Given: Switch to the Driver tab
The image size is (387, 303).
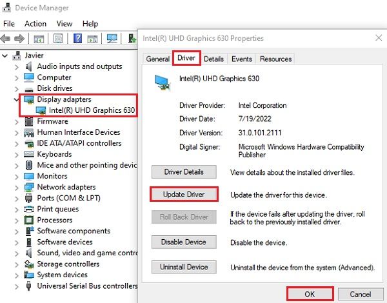Looking at the screenshot, I should coord(186,58).
